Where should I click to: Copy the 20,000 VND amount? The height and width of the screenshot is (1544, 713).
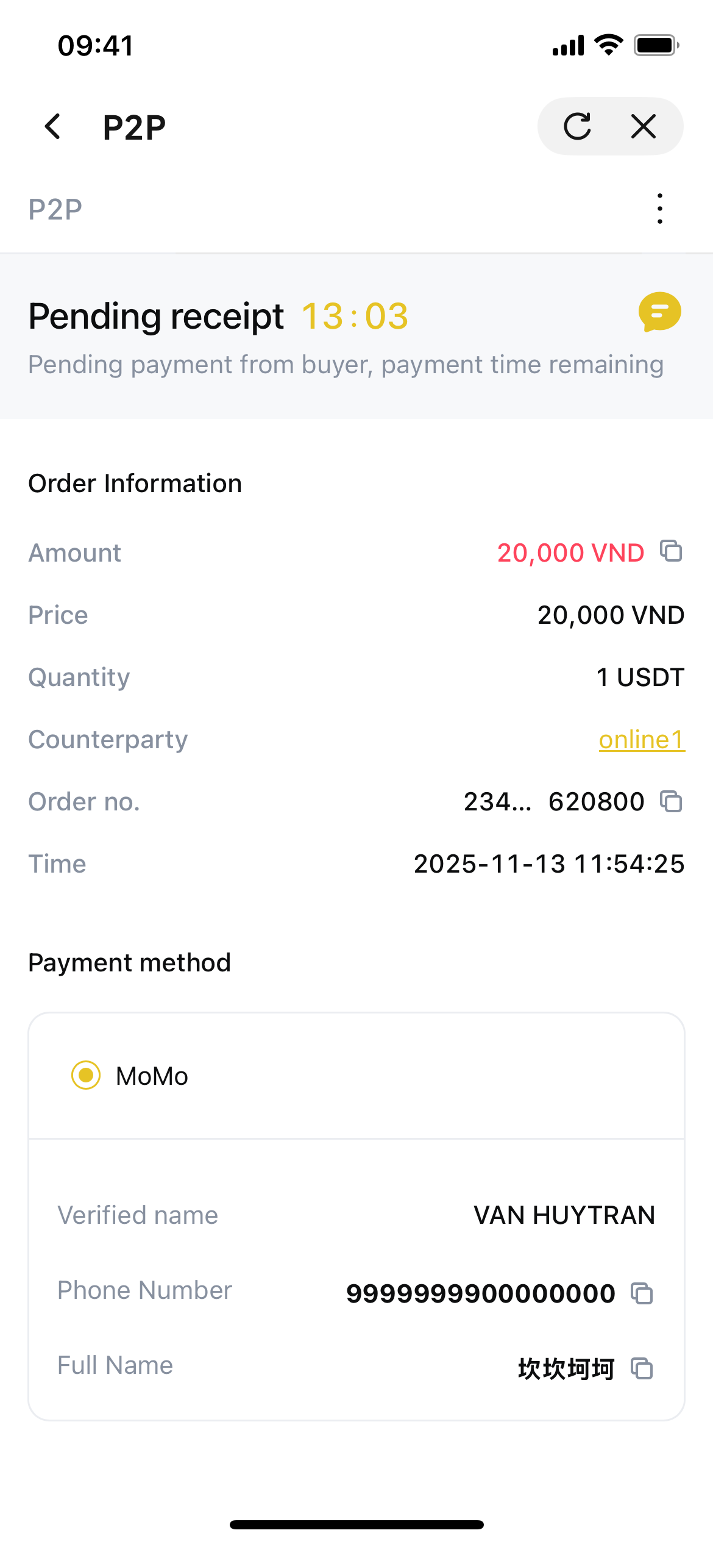pyautogui.click(x=672, y=551)
